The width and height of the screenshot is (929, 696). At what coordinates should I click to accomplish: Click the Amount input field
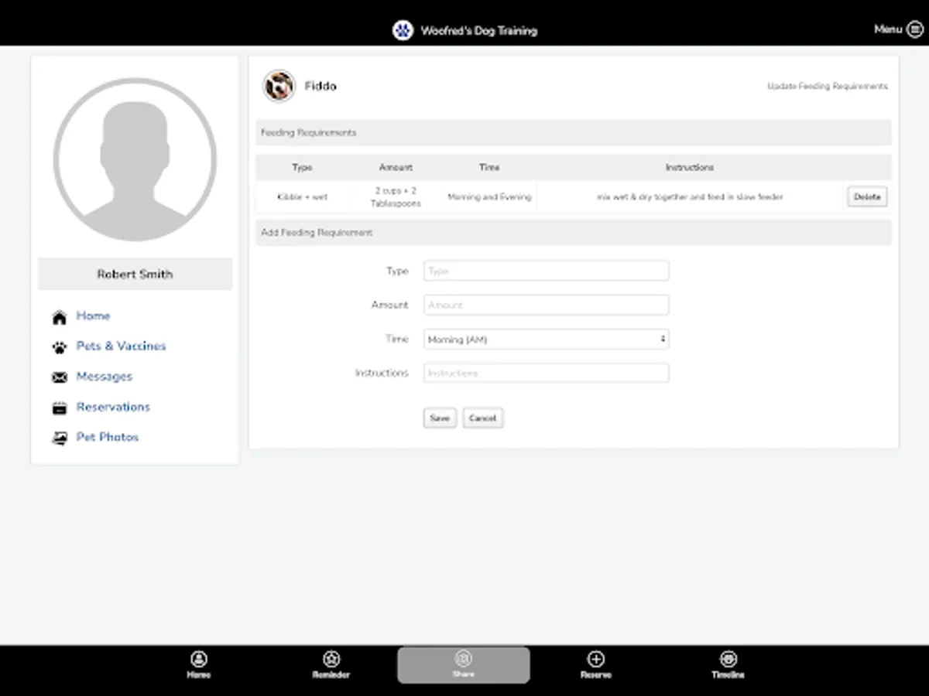tap(546, 305)
